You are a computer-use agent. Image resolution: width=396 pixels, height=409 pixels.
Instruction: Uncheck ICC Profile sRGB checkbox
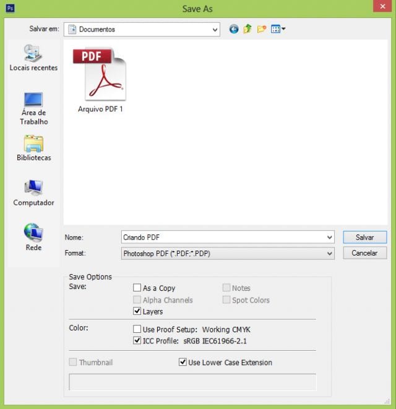click(137, 340)
